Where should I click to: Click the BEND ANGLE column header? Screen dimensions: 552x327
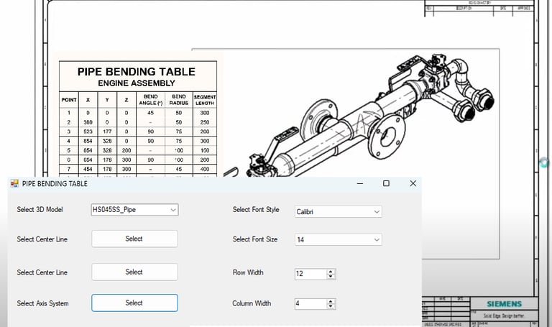tap(151, 100)
